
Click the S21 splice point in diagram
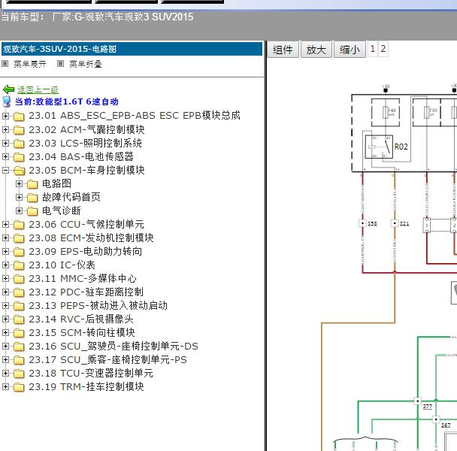tap(395, 223)
